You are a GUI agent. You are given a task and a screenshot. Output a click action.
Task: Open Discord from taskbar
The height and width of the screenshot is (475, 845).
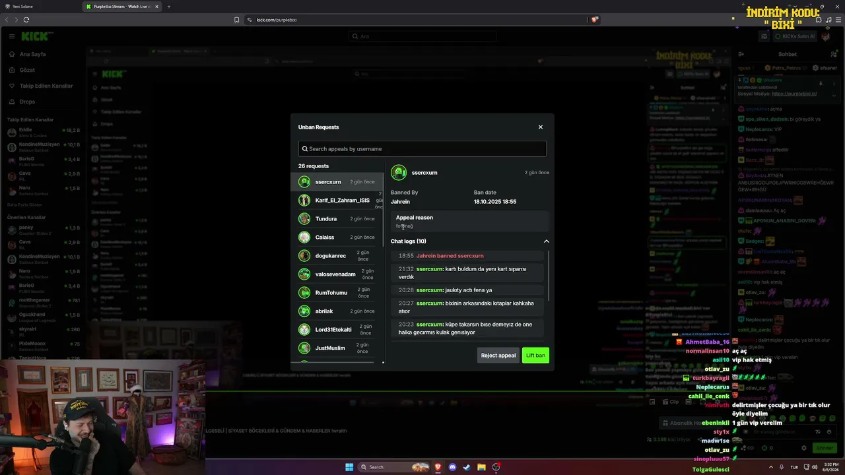pyautogui.click(x=452, y=467)
